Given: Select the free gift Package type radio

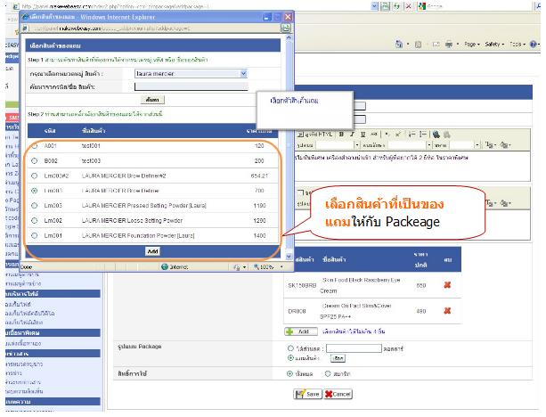Looking at the screenshot, I should 290,358.
